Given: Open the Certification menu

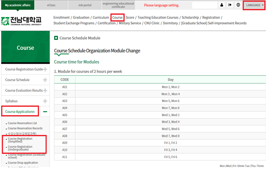Looking at the screenshot, I should click(106, 23).
